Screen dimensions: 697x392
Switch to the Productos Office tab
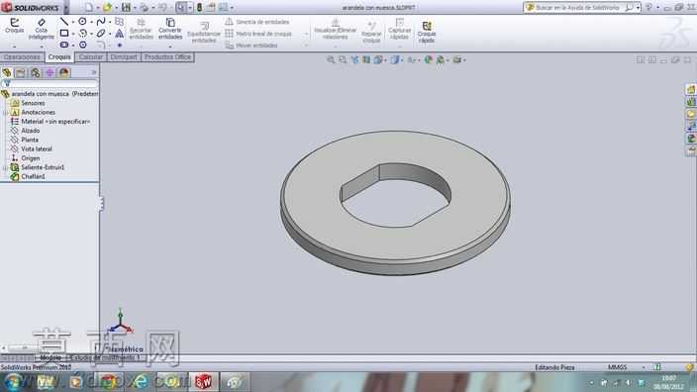click(167, 56)
